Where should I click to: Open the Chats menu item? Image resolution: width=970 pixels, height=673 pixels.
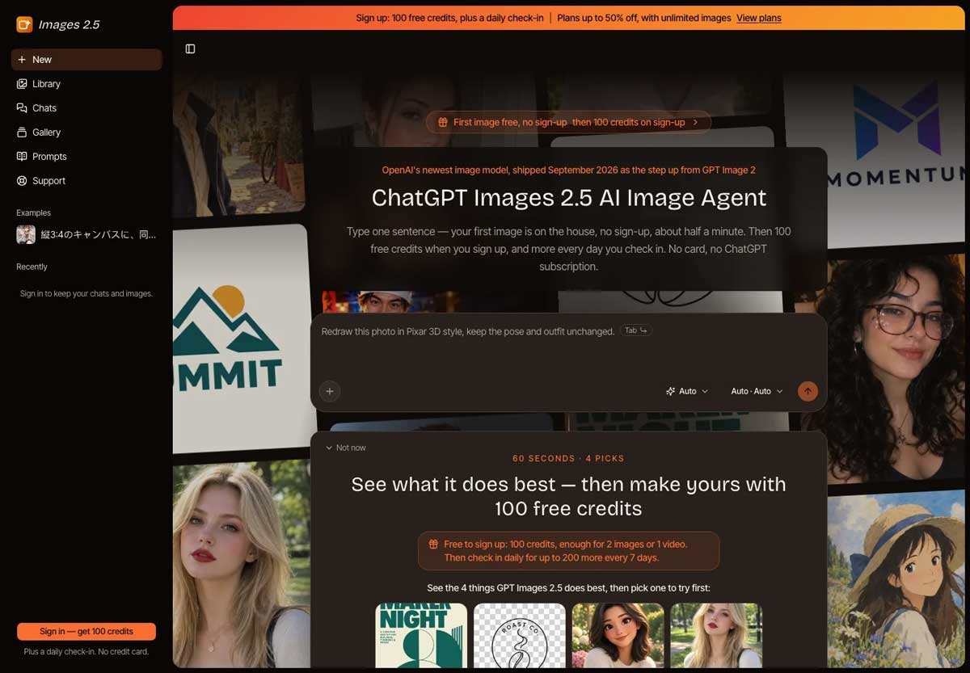point(86,108)
